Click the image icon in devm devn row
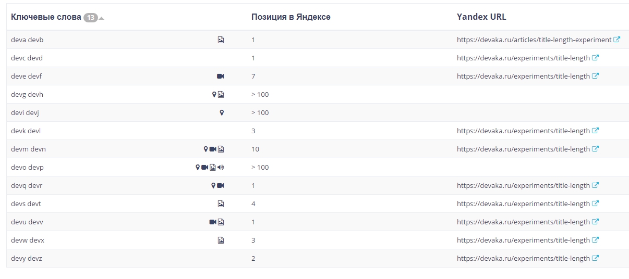The image size is (629, 279). click(221, 149)
